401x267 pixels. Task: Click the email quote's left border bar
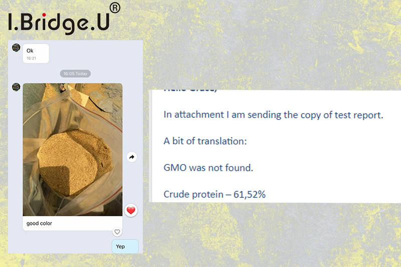click(x=150, y=146)
